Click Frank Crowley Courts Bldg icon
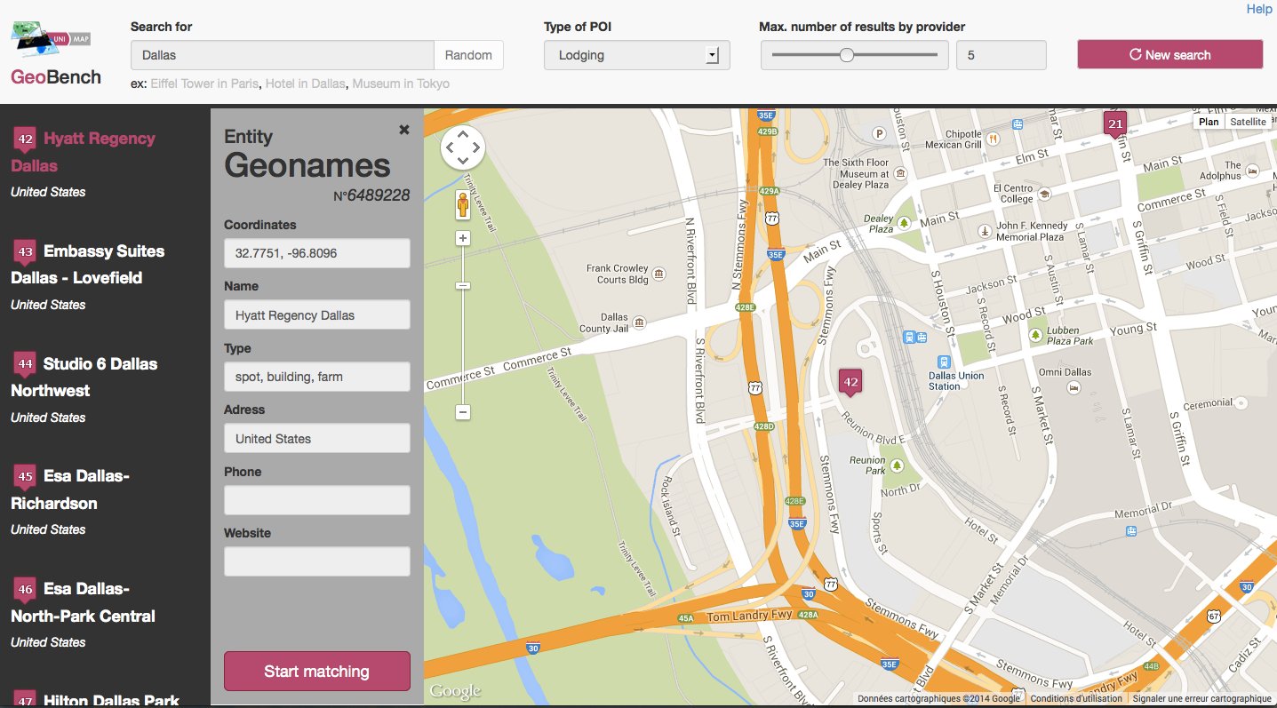Image resolution: width=1277 pixels, height=708 pixels. point(658,273)
